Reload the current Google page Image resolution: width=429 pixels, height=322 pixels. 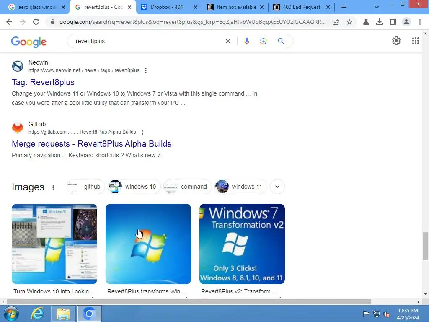coord(36,22)
